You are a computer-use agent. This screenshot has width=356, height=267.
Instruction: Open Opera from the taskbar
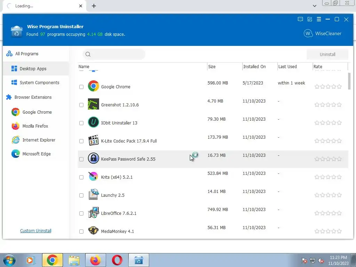(x=117, y=260)
